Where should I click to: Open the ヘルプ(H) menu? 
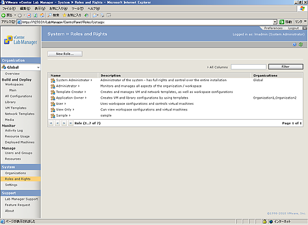[x=93, y=9]
